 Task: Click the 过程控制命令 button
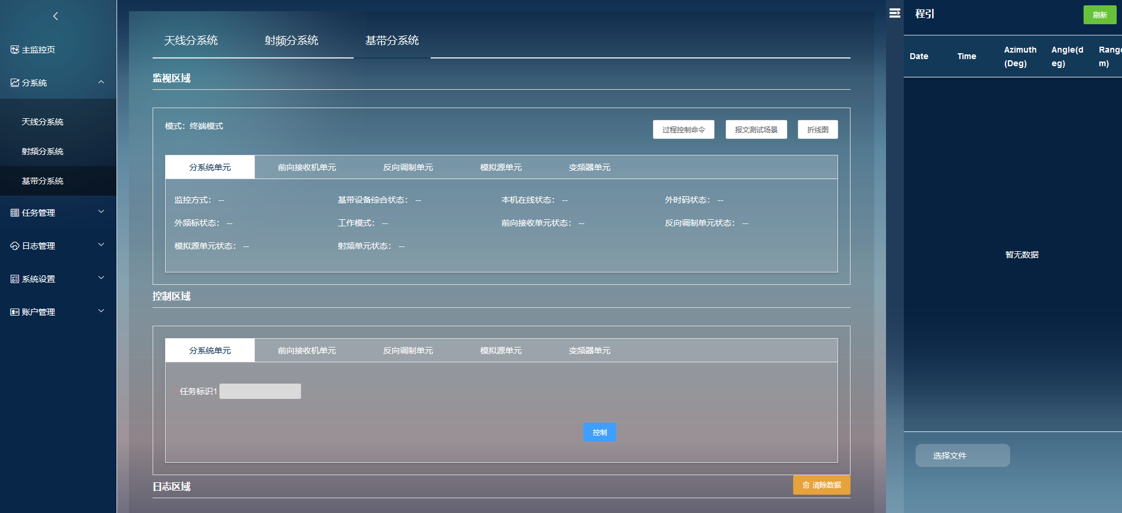[x=684, y=129]
